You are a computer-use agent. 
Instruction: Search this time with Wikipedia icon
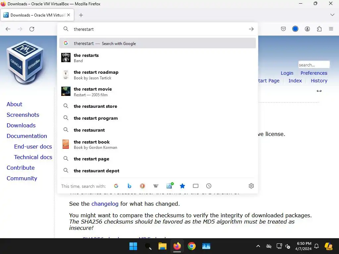click(156, 186)
